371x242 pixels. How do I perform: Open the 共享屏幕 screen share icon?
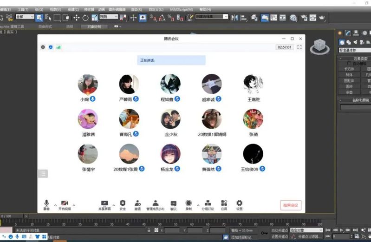click(x=104, y=203)
